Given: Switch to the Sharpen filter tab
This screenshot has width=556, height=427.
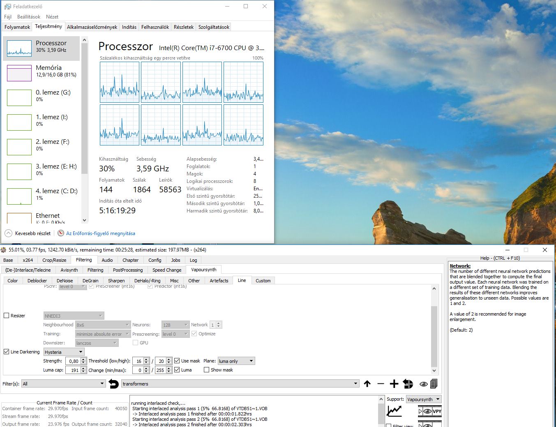Looking at the screenshot, I should click(116, 281).
